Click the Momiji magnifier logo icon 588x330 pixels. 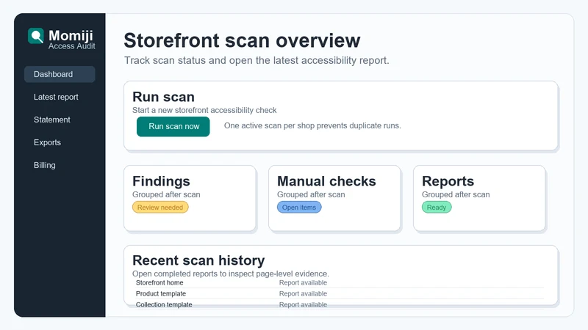(x=36, y=36)
